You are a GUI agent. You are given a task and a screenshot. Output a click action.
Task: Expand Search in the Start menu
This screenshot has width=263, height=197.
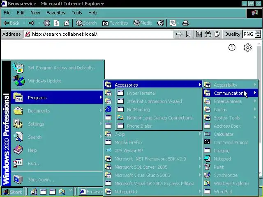pos(57,137)
